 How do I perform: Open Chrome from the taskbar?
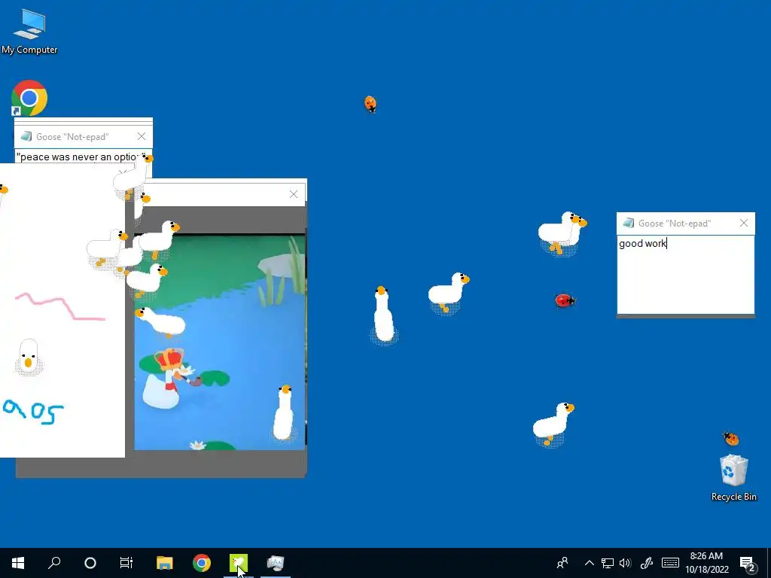[x=202, y=563]
